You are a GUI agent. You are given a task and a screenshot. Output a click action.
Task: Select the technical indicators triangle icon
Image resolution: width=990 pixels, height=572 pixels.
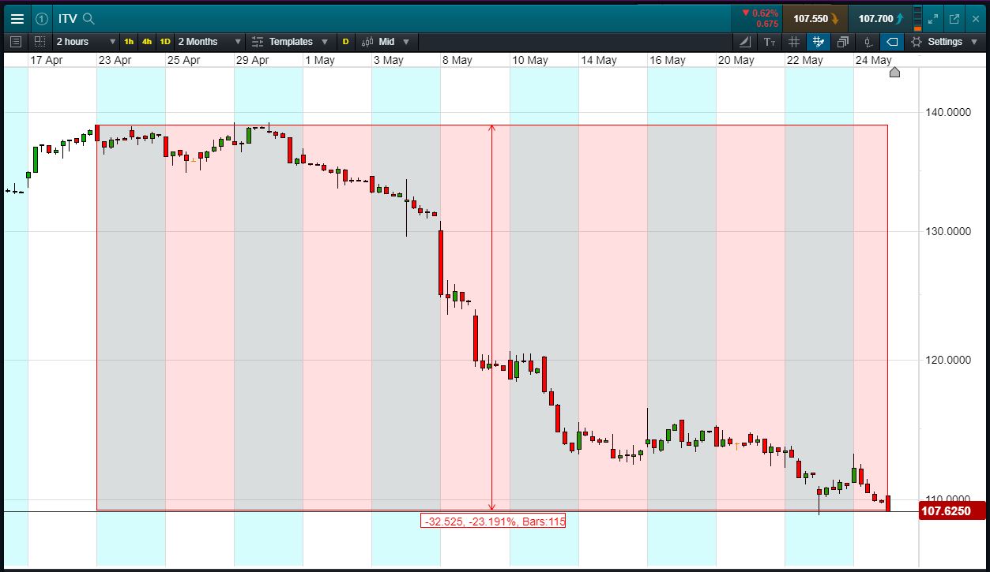click(746, 42)
